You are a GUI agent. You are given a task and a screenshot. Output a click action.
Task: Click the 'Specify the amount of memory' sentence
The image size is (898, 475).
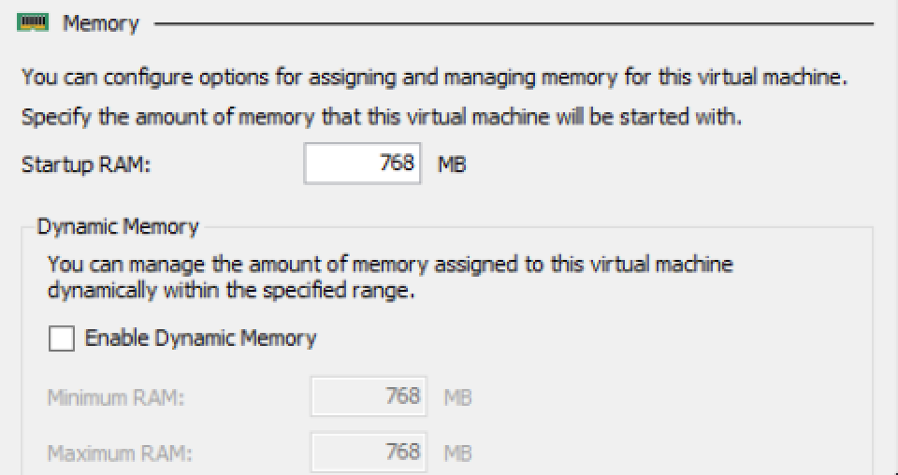click(382, 117)
